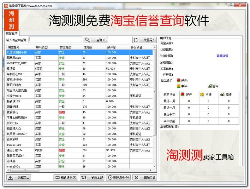Click the help question mark button in title bar
Viewport: 250px width, 189px height.
click(231, 5)
